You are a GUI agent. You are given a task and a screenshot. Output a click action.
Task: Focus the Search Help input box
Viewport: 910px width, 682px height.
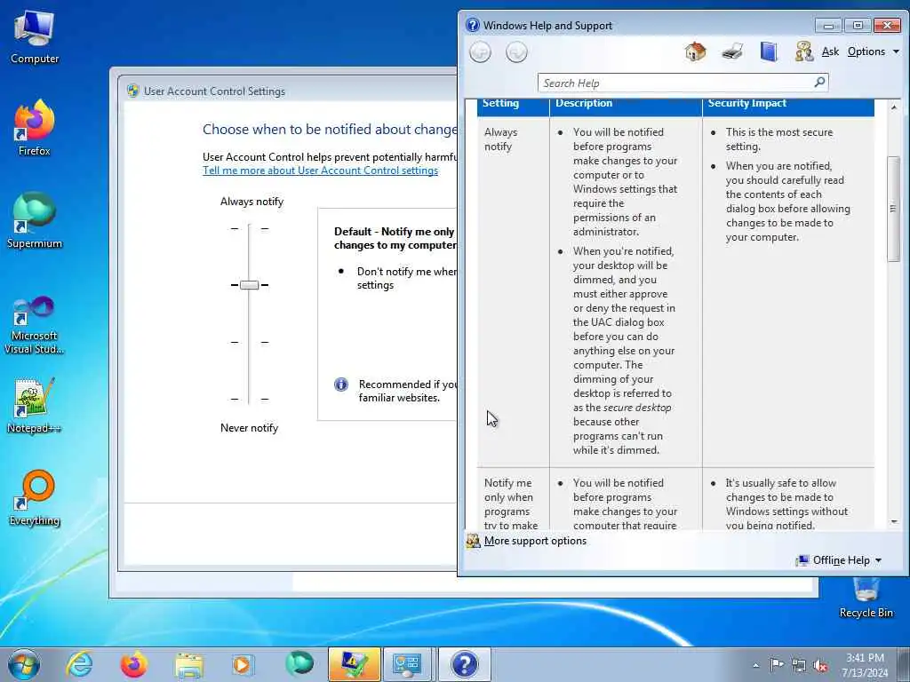675,83
